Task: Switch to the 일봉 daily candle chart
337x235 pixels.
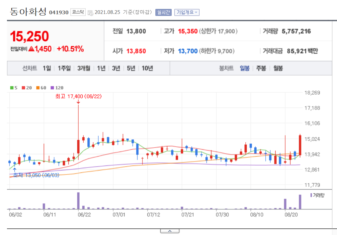Action: click(245, 68)
